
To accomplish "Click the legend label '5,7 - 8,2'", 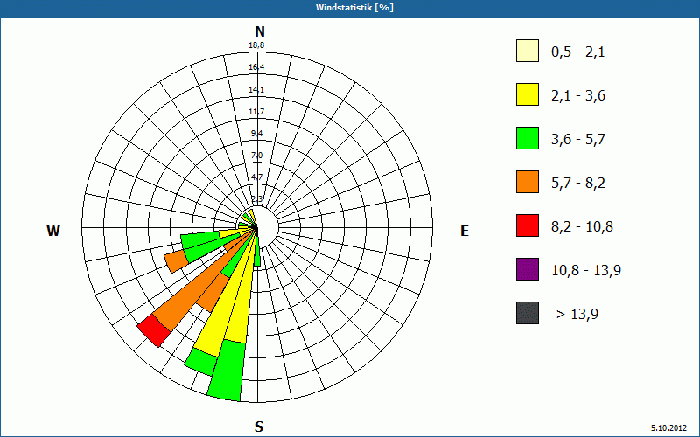I will [x=578, y=184].
